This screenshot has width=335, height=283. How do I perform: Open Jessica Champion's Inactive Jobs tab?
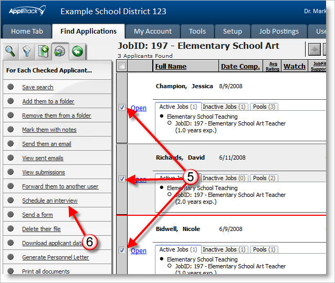point(225,107)
